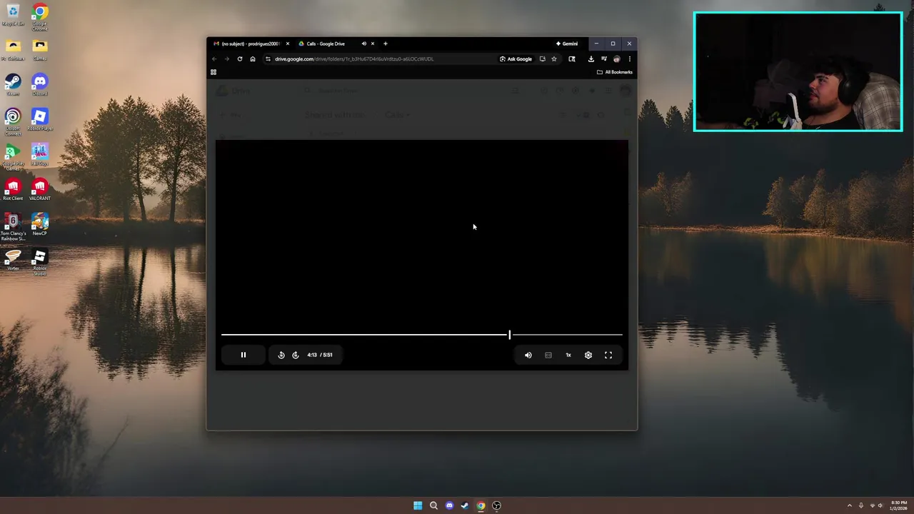
Task: Go back in Chrome
Action: 214,59
